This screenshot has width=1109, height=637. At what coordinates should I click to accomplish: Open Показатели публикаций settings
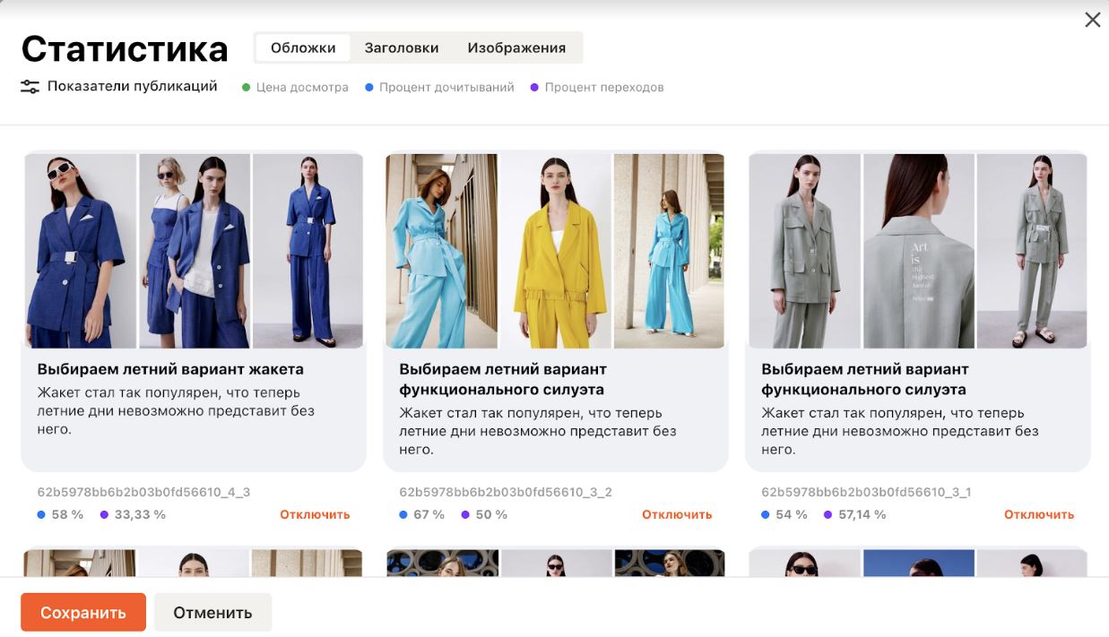pos(132,87)
